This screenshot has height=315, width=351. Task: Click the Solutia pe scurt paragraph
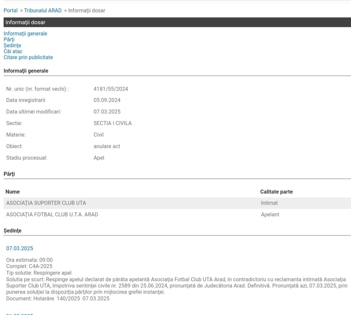tap(176, 286)
